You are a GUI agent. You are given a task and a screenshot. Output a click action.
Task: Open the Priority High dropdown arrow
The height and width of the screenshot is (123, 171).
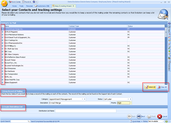click(131, 103)
